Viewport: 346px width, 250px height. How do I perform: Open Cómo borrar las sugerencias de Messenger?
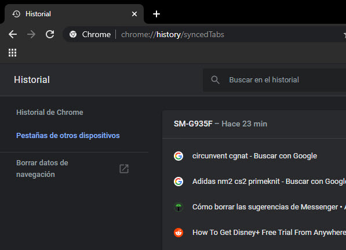(x=269, y=207)
